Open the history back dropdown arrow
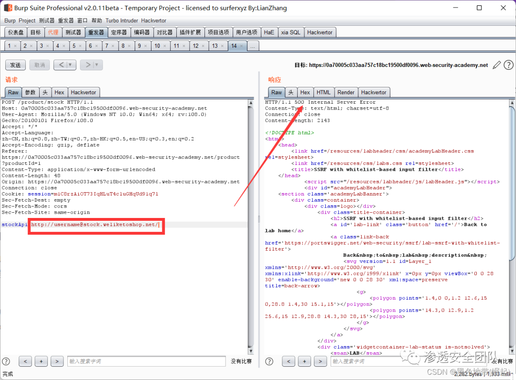 coord(70,65)
